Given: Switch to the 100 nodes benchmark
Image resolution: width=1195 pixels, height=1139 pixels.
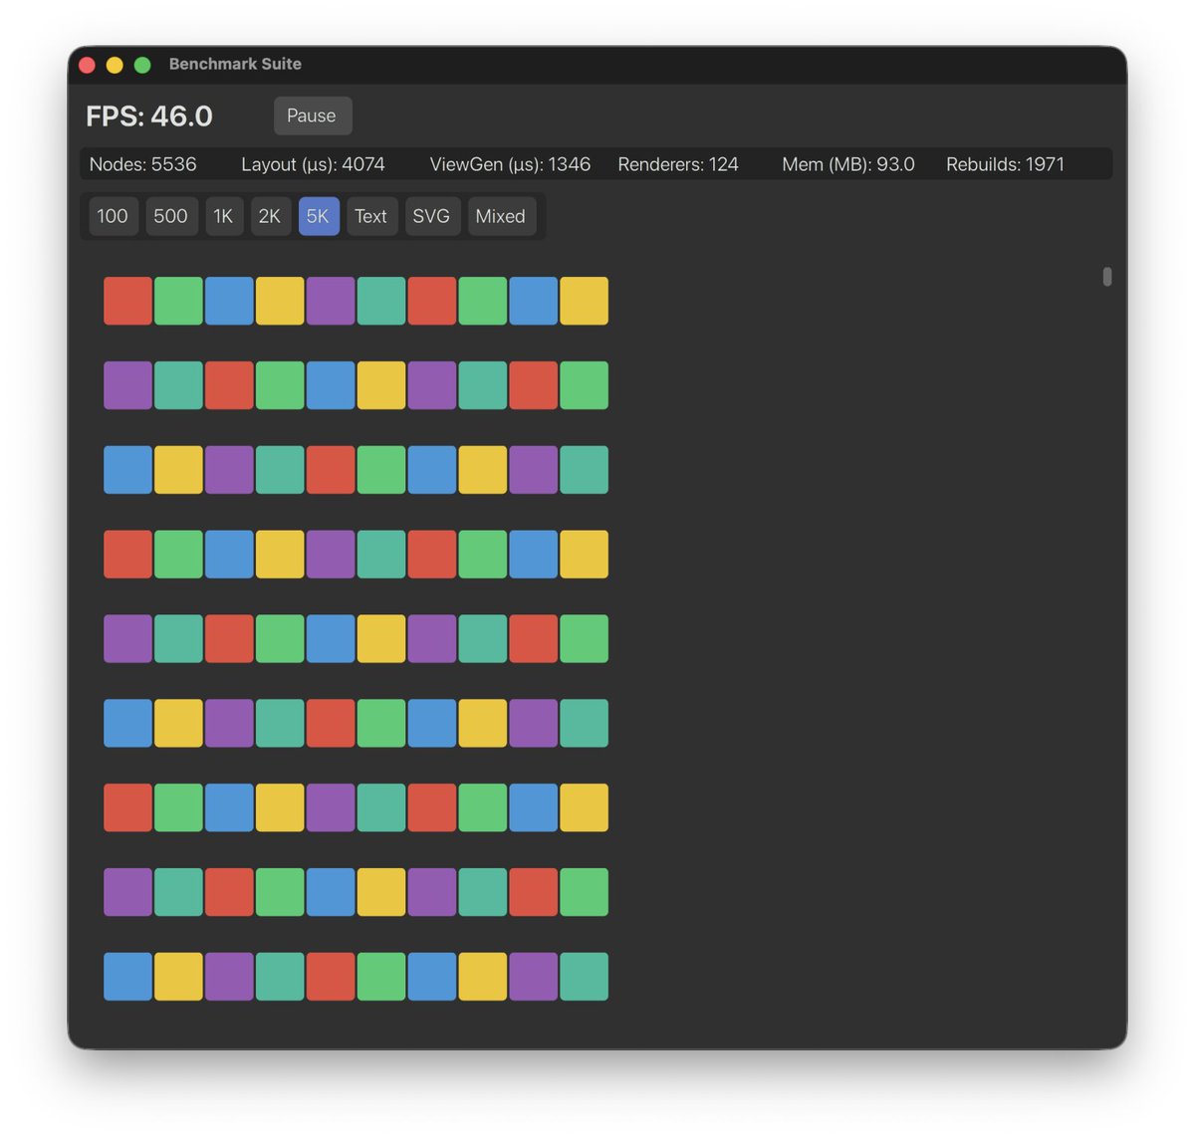Looking at the screenshot, I should pyautogui.click(x=113, y=216).
